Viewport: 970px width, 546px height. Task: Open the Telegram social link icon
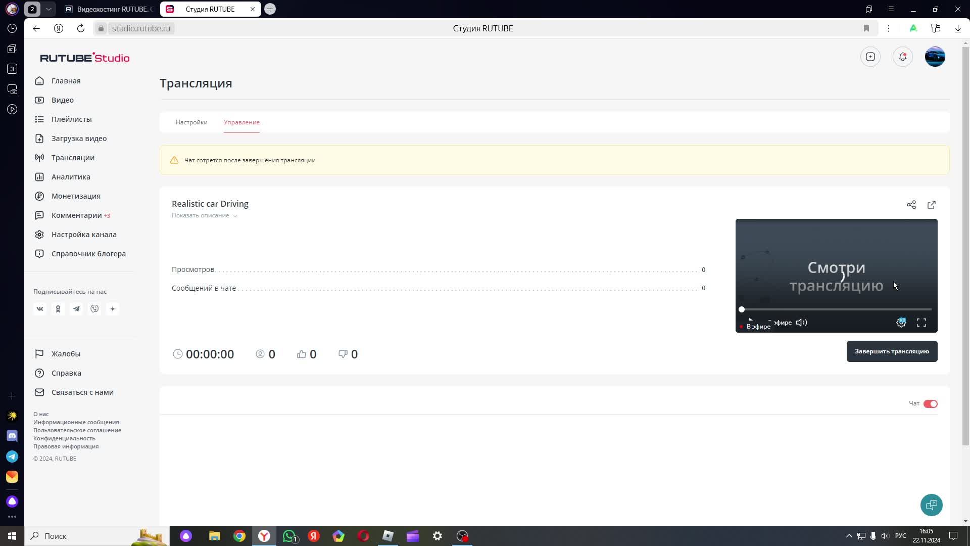[76, 309]
